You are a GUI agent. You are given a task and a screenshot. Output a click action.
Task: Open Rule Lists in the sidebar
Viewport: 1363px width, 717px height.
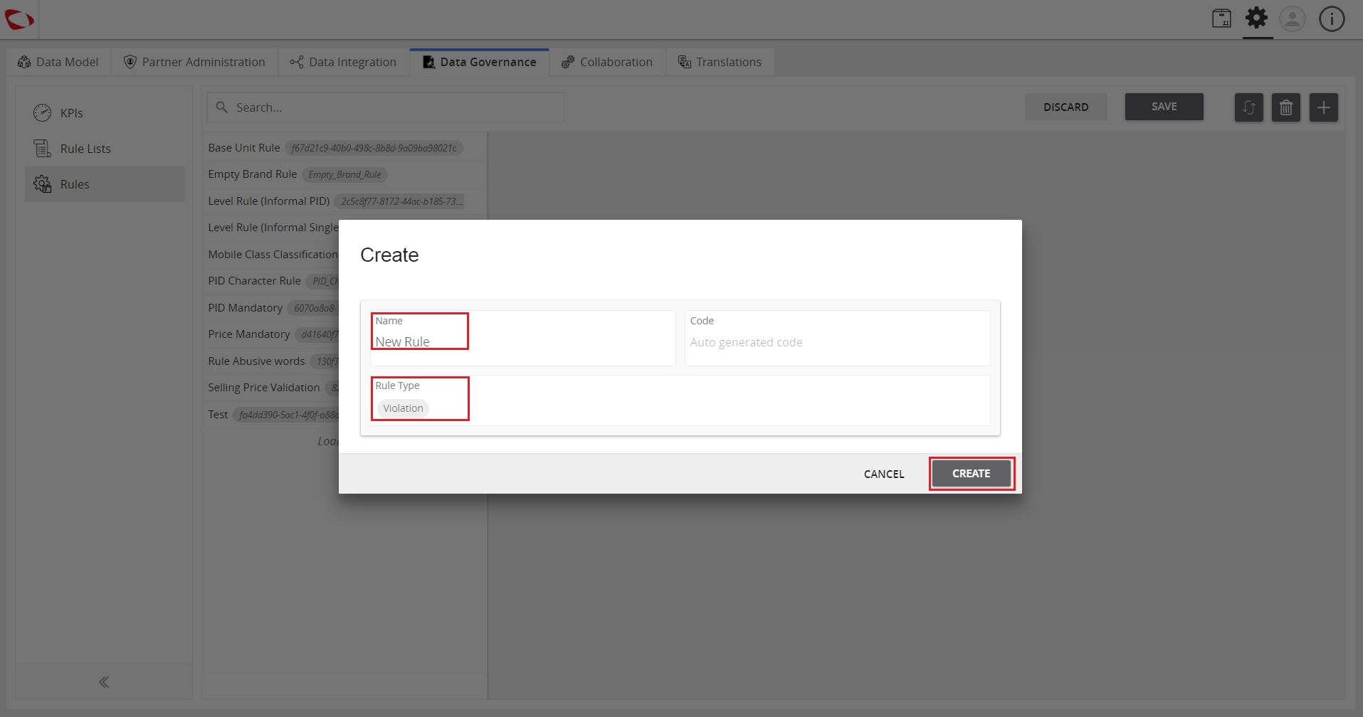click(x=105, y=149)
